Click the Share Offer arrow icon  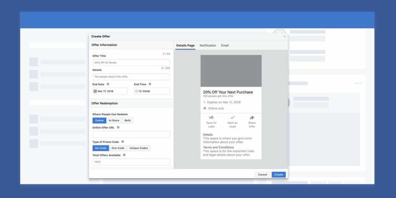point(252,118)
